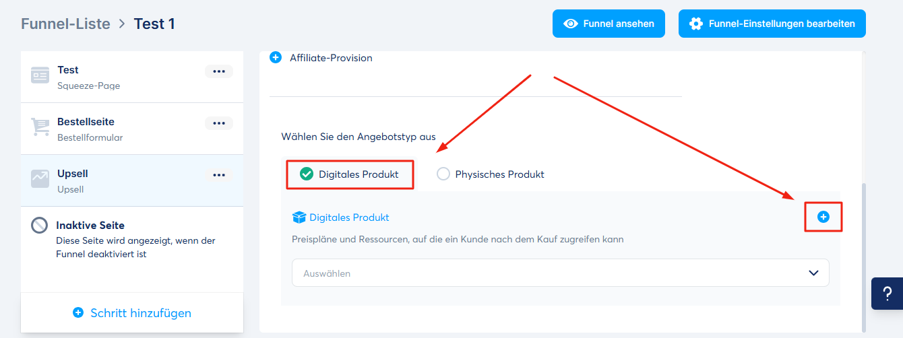Click the Inaktive Seite prohibited icon
This screenshot has width=903, height=338.
(40, 226)
